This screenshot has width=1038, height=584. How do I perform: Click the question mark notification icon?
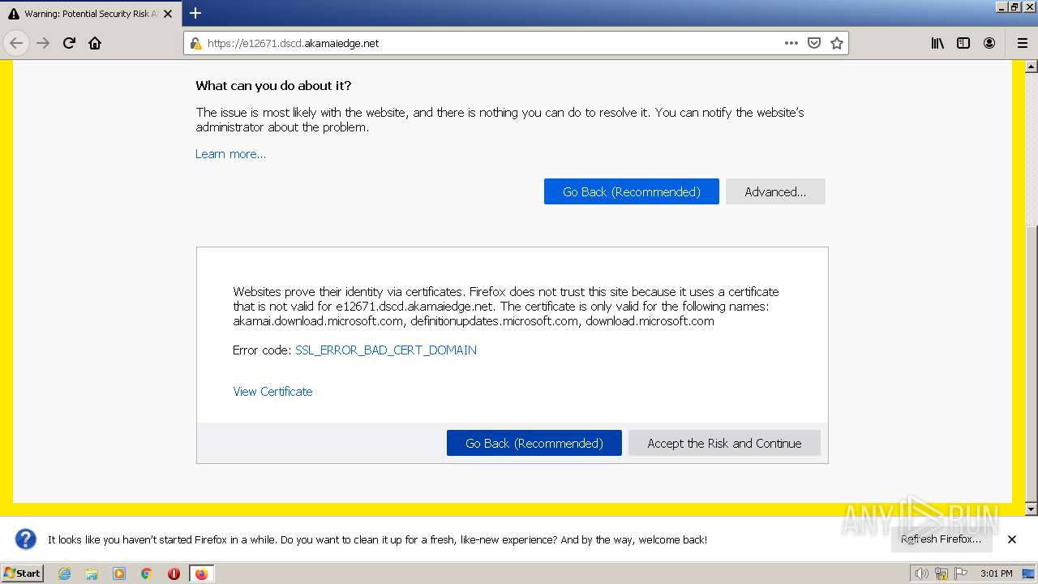pyautogui.click(x=26, y=539)
